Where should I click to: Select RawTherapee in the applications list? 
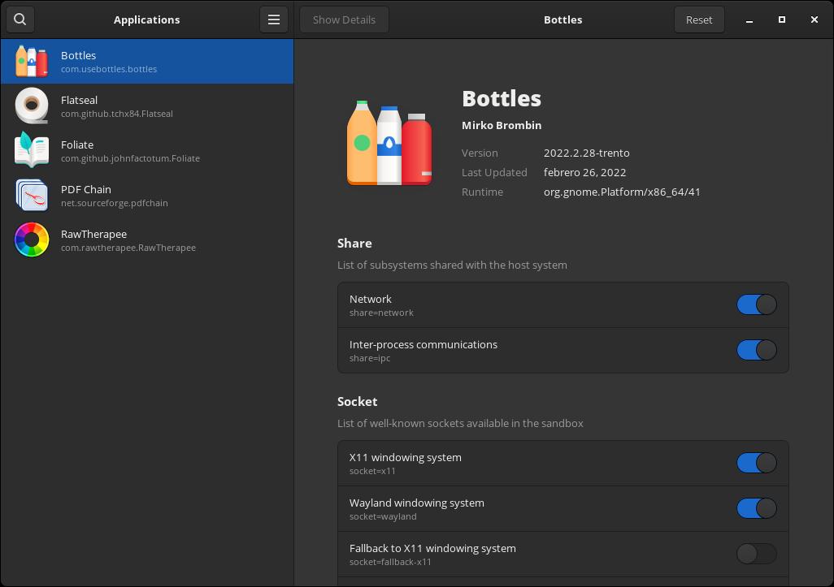point(147,240)
